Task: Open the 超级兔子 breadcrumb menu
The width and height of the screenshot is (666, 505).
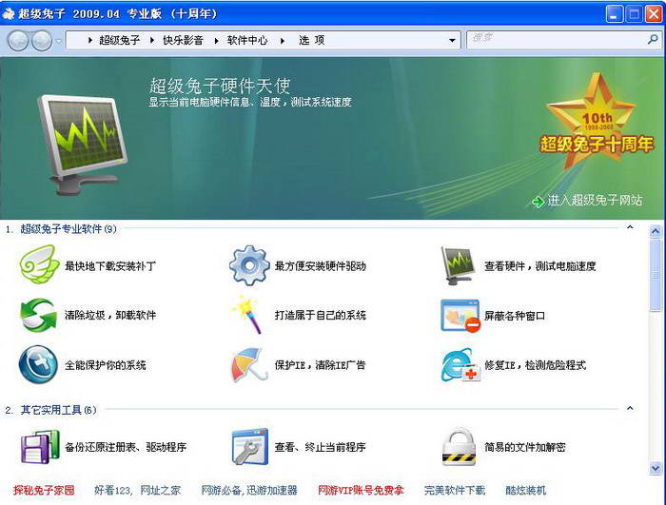Action: [119, 40]
